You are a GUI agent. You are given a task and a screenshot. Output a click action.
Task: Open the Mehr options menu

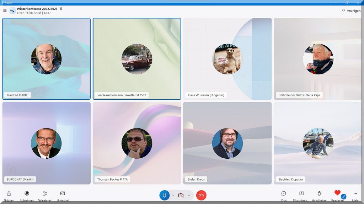355,193
